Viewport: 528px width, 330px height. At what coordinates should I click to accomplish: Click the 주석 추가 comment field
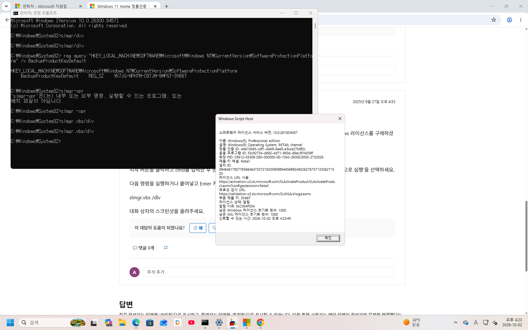pos(269,272)
